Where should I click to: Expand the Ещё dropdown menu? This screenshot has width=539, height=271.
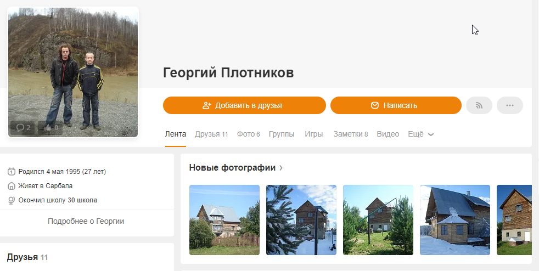(421, 134)
